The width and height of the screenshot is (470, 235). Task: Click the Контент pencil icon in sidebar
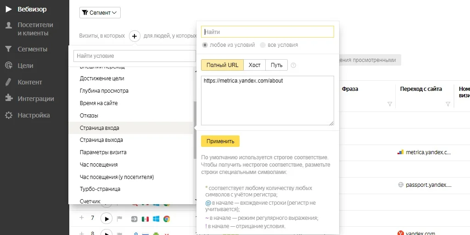[9, 82]
